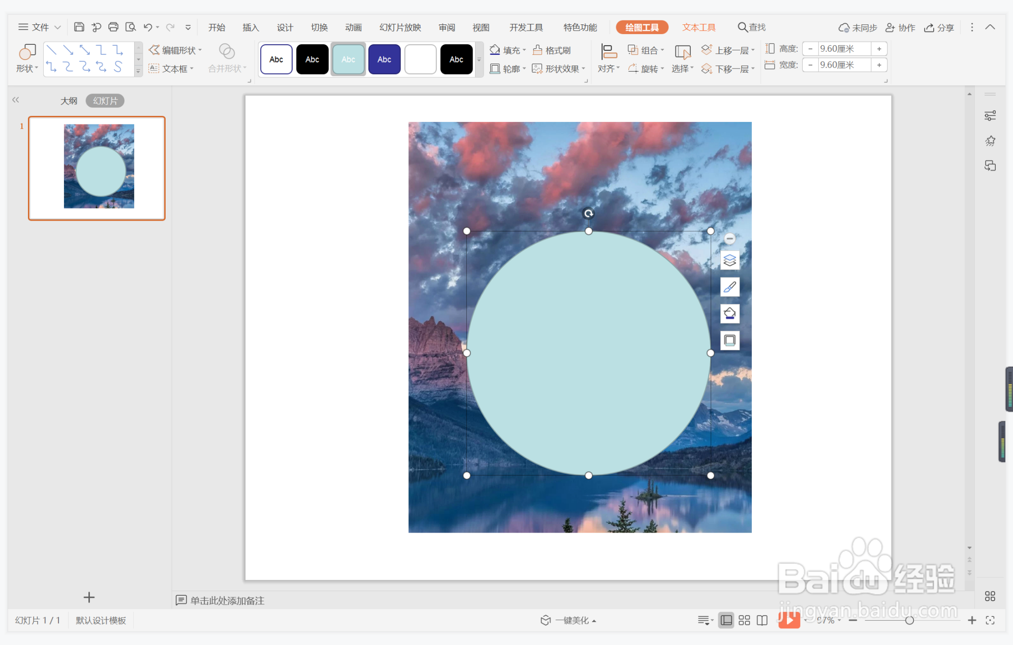The image size is (1013, 645).
Task: Click the rotation handle above the circle
Action: coord(588,213)
